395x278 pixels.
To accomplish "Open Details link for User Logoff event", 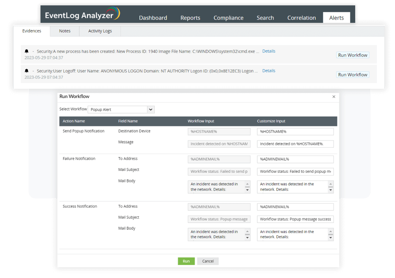I will 269,71.
